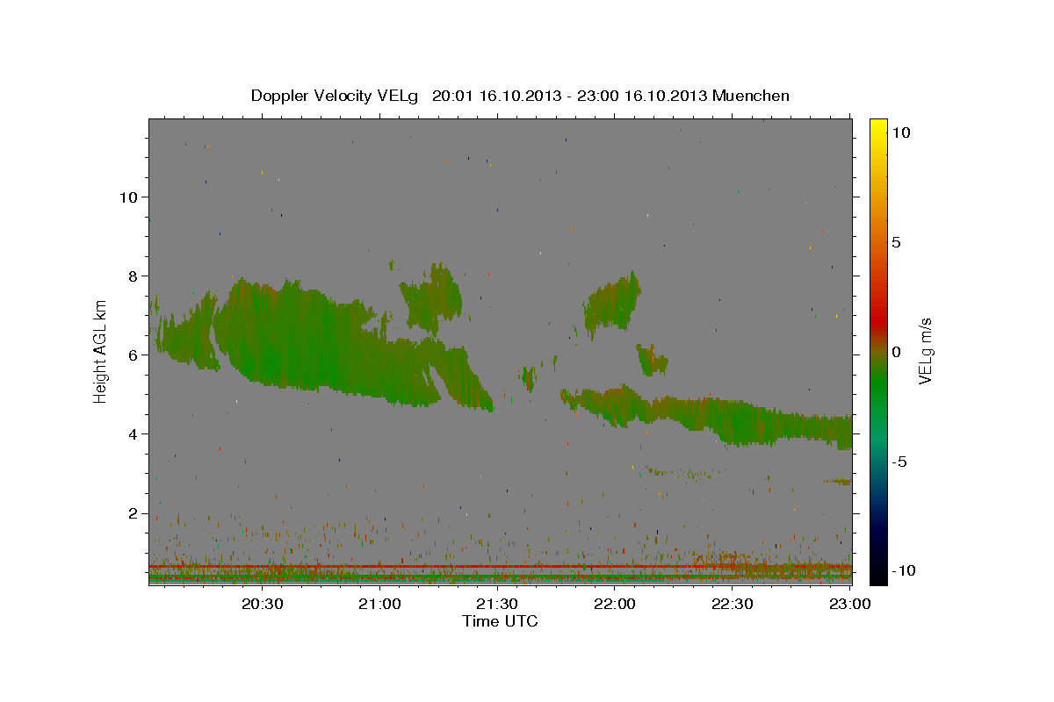Click the small cloud patch near 22:00 at 7 km
The height and width of the screenshot is (702, 1054).
(613, 303)
